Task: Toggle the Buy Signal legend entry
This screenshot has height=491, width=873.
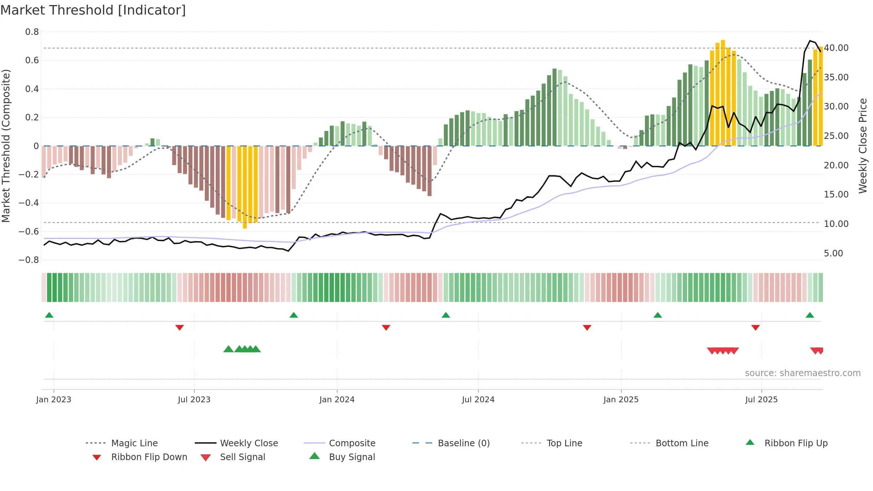Action: point(342,457)
